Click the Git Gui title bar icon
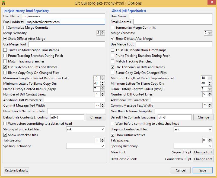This screenshot has width=217, height=178. pyautogui.click(x=4, y=3)
